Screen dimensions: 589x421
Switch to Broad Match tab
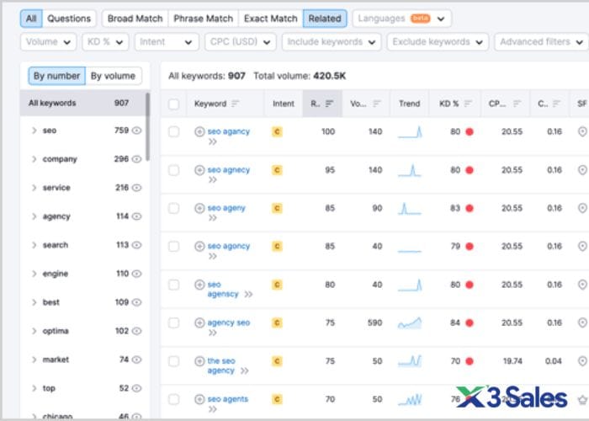tap(135, 19)
